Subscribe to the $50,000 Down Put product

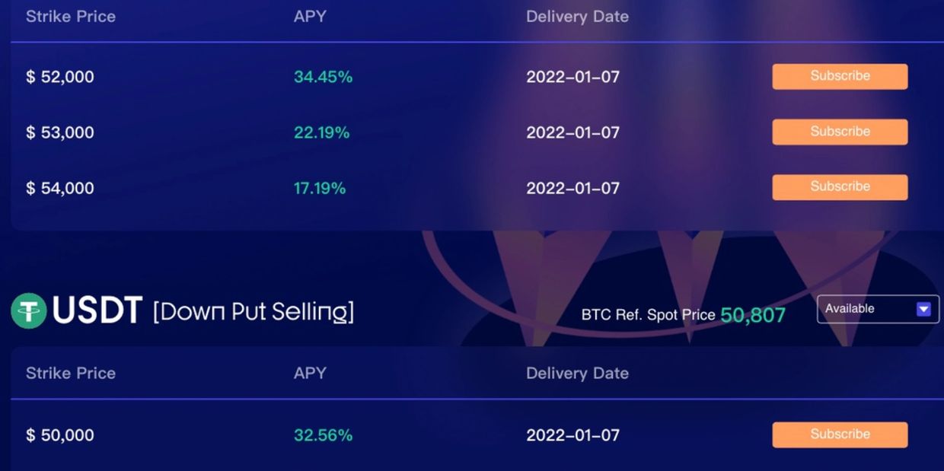tap(840, 434)
